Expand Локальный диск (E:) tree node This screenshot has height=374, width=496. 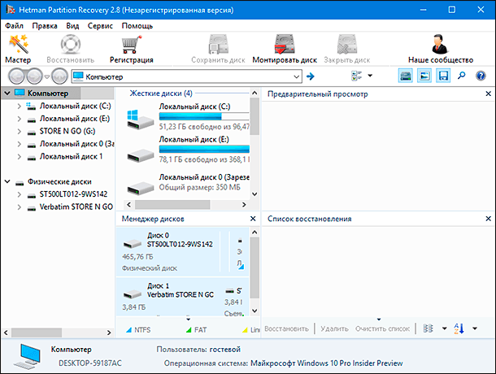tap(19, 119)
